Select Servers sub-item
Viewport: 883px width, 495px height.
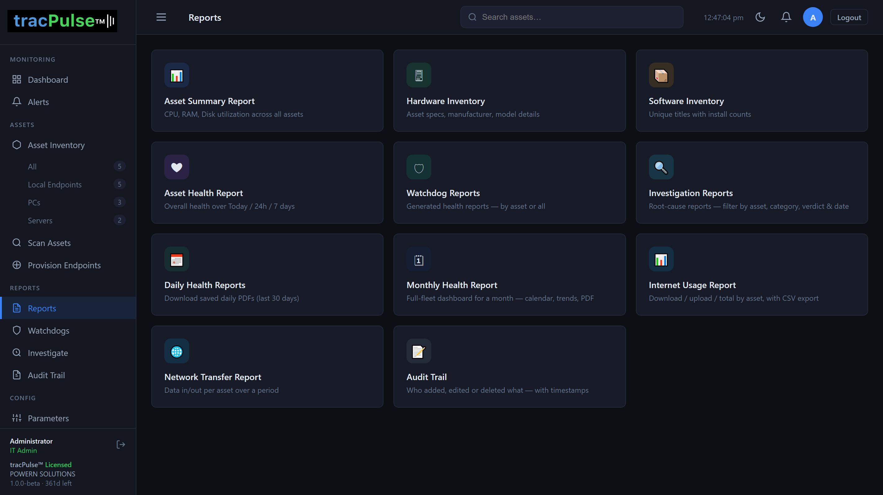68,220
